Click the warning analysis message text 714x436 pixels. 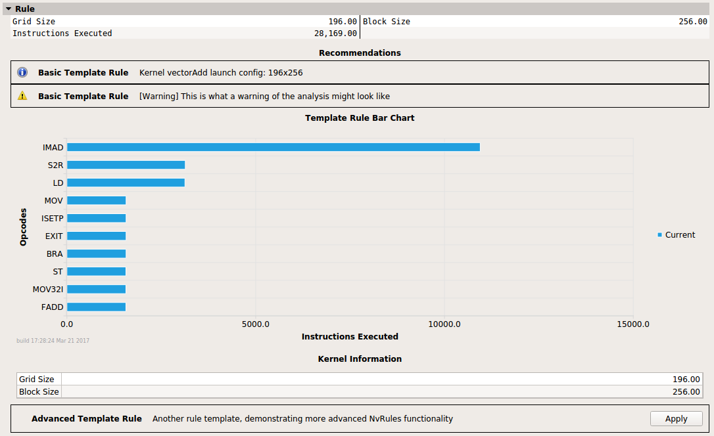pos(264,96)
